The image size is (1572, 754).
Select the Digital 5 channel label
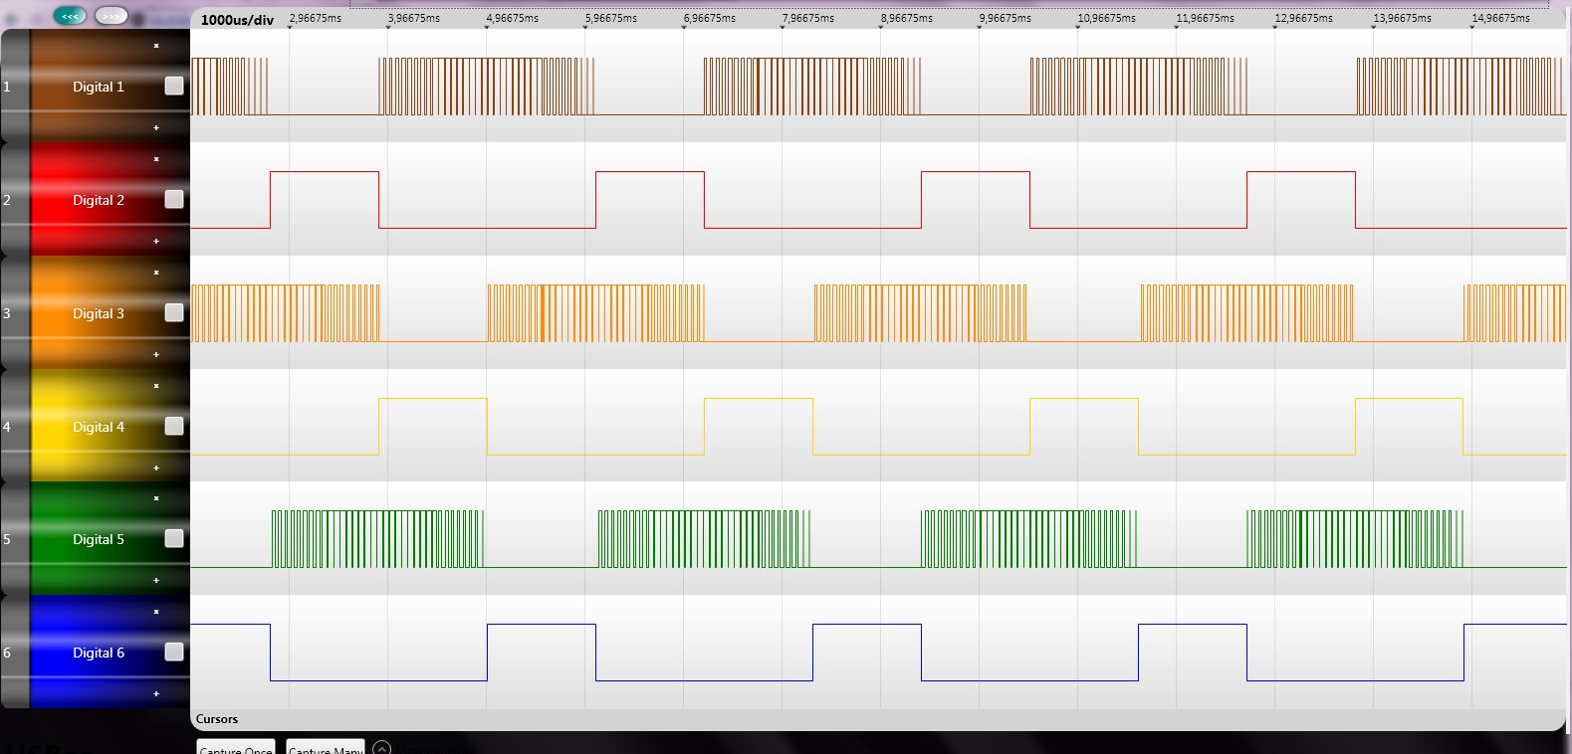click(99, 539)
